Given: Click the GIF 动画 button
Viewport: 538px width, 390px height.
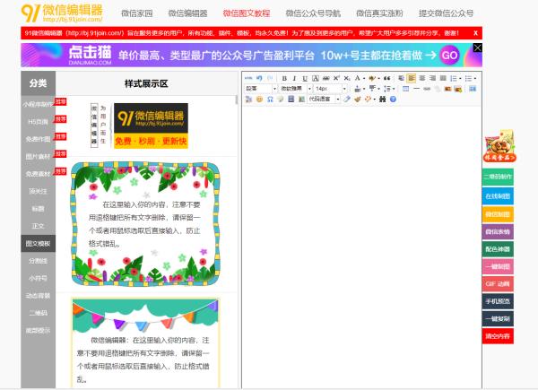Looking at the screenshot, I should pos(498,283).
